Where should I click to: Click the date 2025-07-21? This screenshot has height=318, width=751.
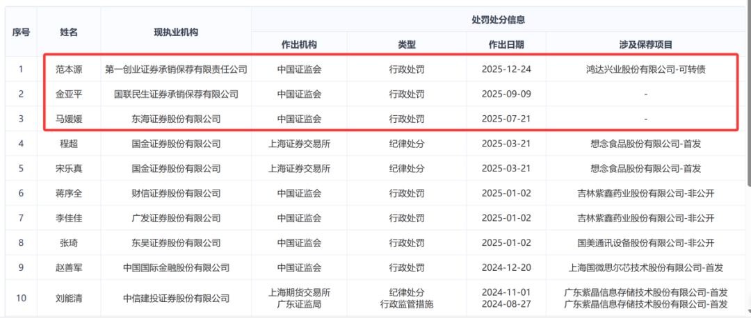(506, 119)
